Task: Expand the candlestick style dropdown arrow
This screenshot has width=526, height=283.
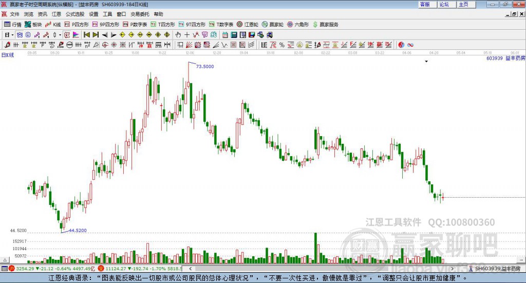Action: [x=60, y=35]
